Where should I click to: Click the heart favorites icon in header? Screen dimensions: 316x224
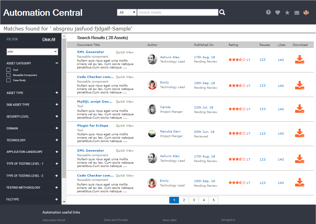pos(278,13)
